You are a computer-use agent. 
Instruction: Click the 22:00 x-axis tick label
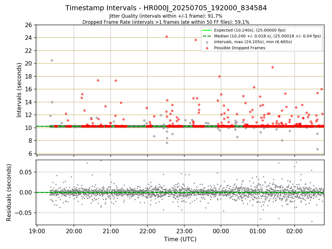[147, 231]
